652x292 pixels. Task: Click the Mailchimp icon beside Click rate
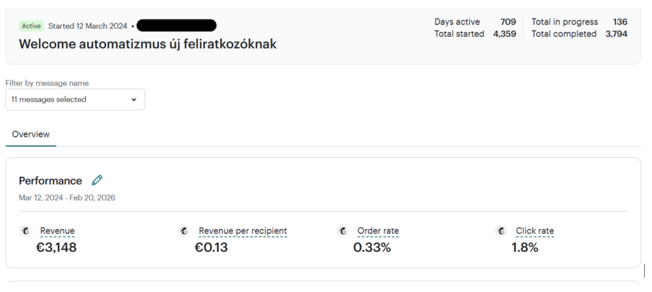pyautogui.click(x=501, y=231)
